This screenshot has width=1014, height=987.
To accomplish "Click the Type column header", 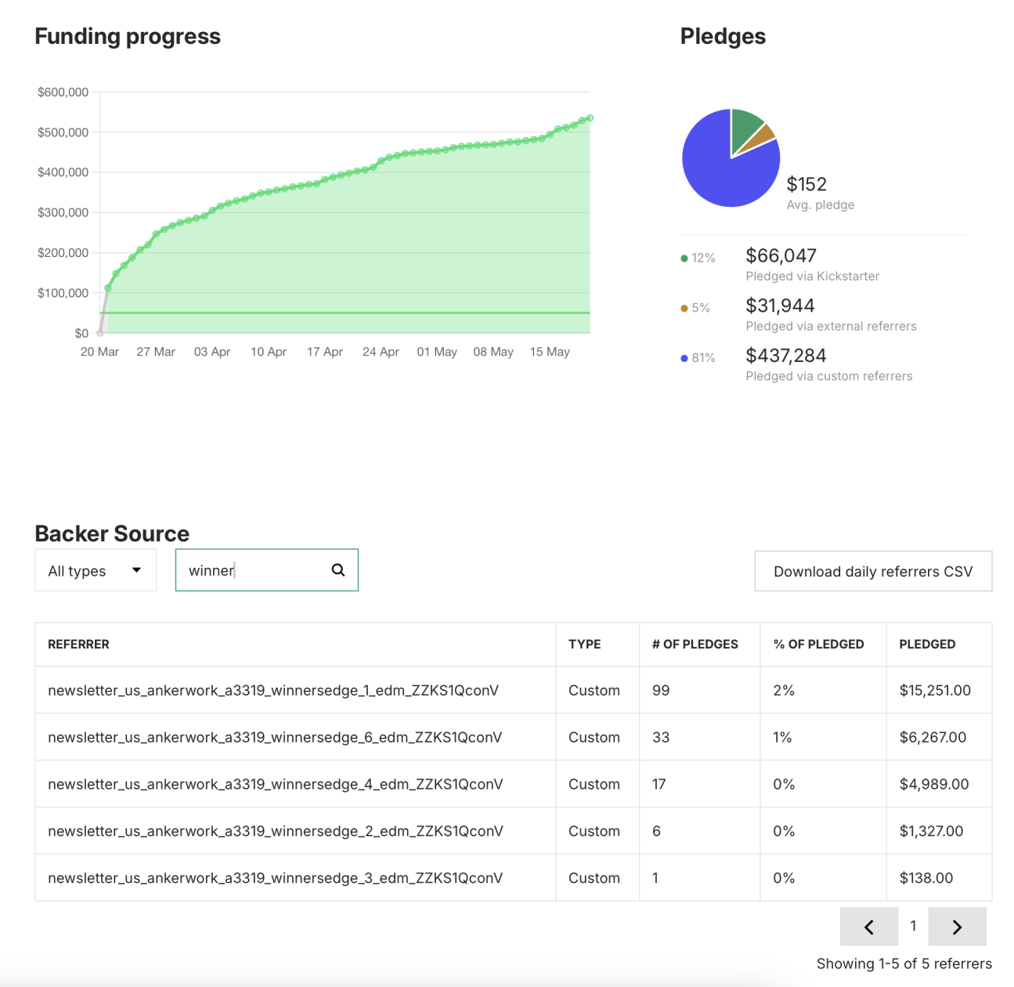I will [x=584, y=644].
